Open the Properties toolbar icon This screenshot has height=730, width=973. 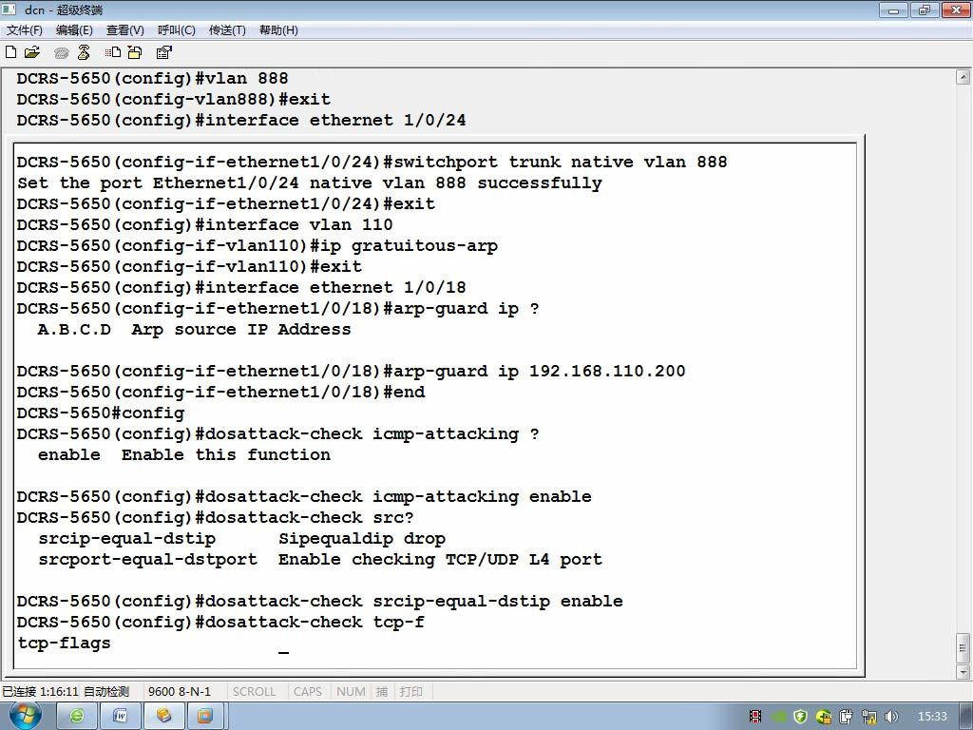pos(163,52)
